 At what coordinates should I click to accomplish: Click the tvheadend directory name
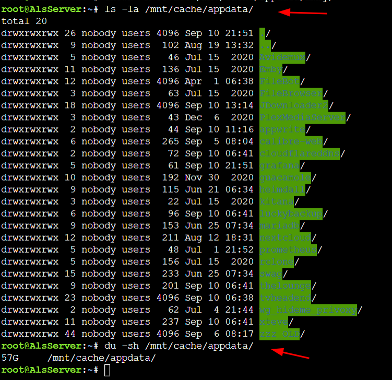pyautogui.click(x=285, y=298)
